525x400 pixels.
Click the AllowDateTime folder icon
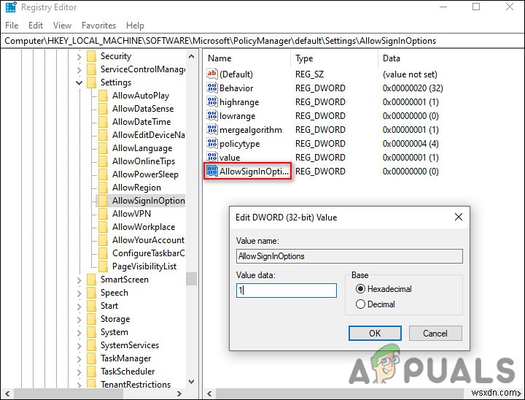(103, 122)
